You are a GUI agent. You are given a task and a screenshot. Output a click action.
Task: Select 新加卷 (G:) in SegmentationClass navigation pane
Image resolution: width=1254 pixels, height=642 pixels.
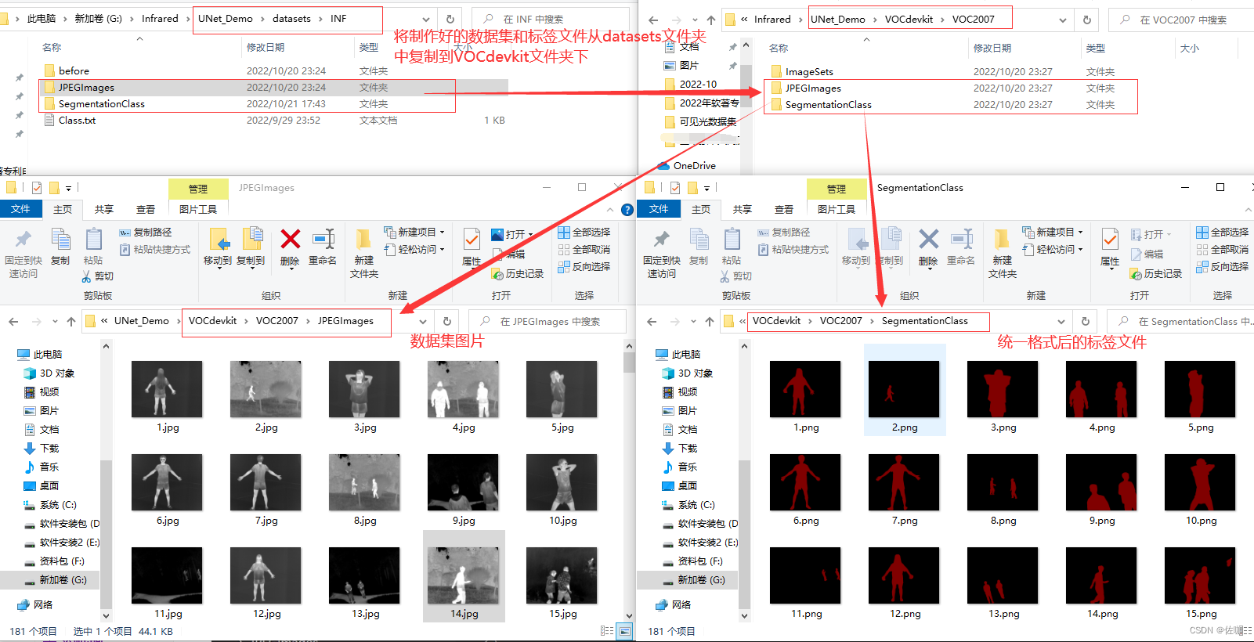(694, 580)
